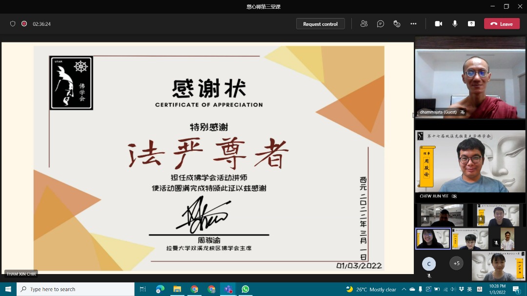527x296 pixels.
Task: Turn off the camera
Action: pos(438,24)
